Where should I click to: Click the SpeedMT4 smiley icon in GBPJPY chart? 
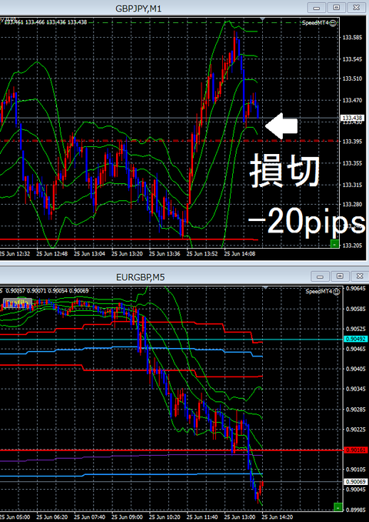point(333,23)
